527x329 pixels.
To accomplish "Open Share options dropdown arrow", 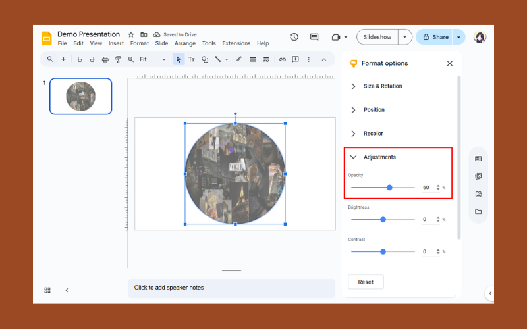I will point(458,37).
